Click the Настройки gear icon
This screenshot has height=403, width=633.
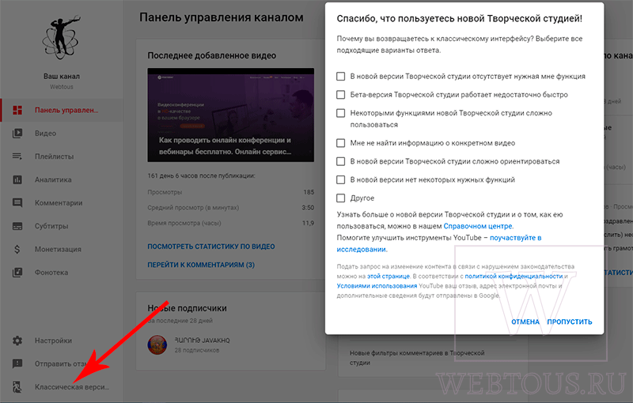pos(17,341)
